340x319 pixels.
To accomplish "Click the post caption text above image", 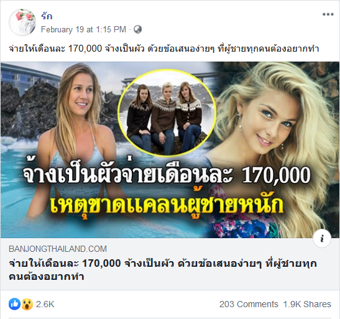I will pyautogui.click(x=164, y=49).
